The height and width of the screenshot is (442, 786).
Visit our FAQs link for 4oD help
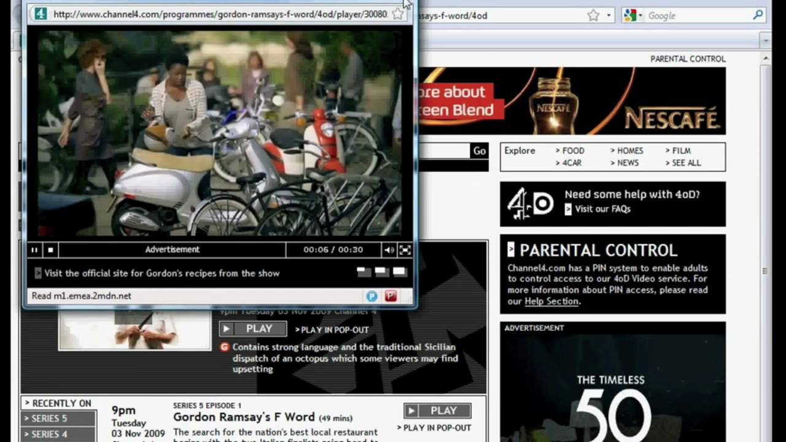[603, 209]
